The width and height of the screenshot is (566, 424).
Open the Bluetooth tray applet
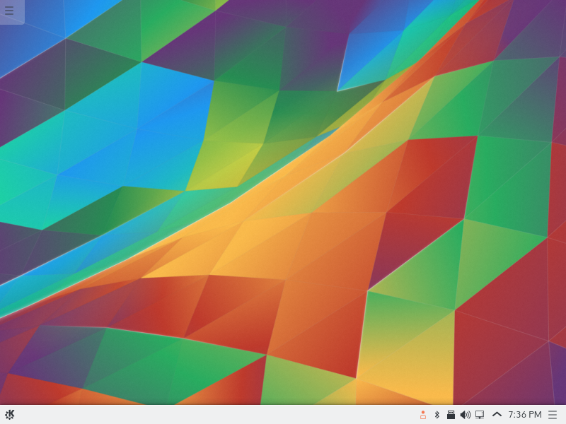click(437, 415)
